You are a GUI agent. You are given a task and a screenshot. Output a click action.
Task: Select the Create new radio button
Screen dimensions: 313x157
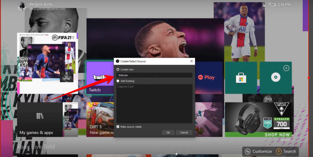click(118, 69)
